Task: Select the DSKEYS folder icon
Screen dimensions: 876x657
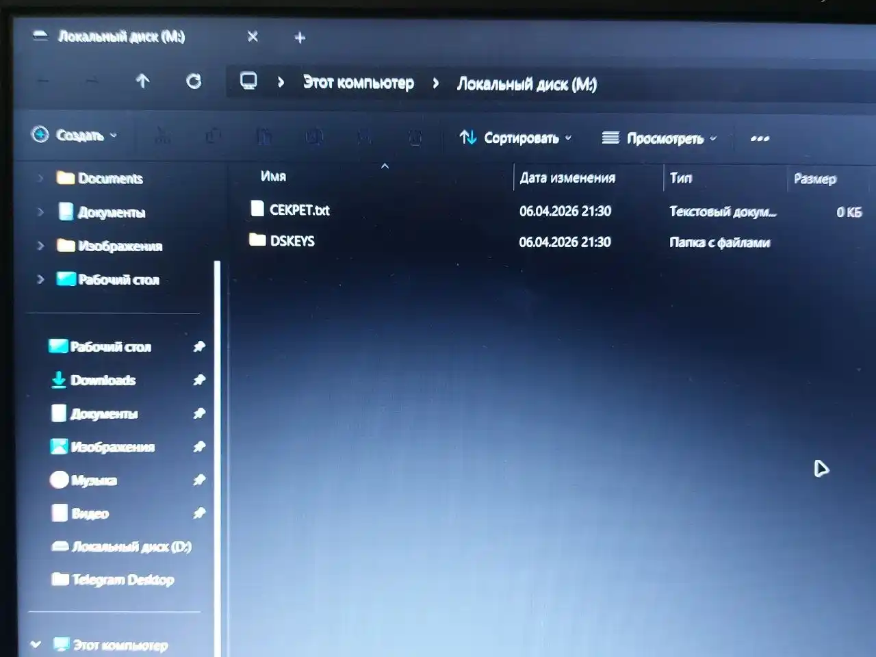Action: [x=257, y=240]
